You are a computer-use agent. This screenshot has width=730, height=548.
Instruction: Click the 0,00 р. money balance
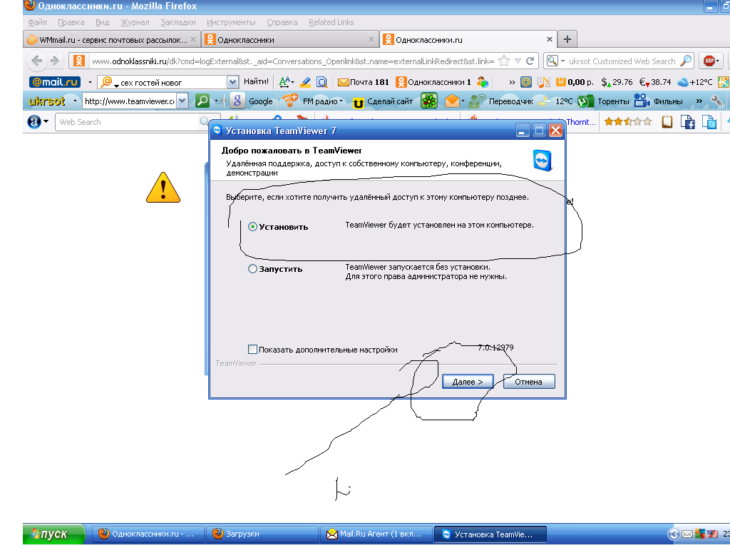pyautogui.click(x=575, y=83)
